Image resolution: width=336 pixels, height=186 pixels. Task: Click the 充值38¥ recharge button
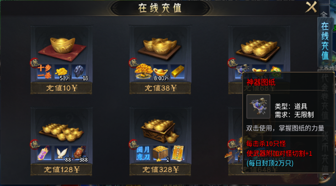click(160, 88)
